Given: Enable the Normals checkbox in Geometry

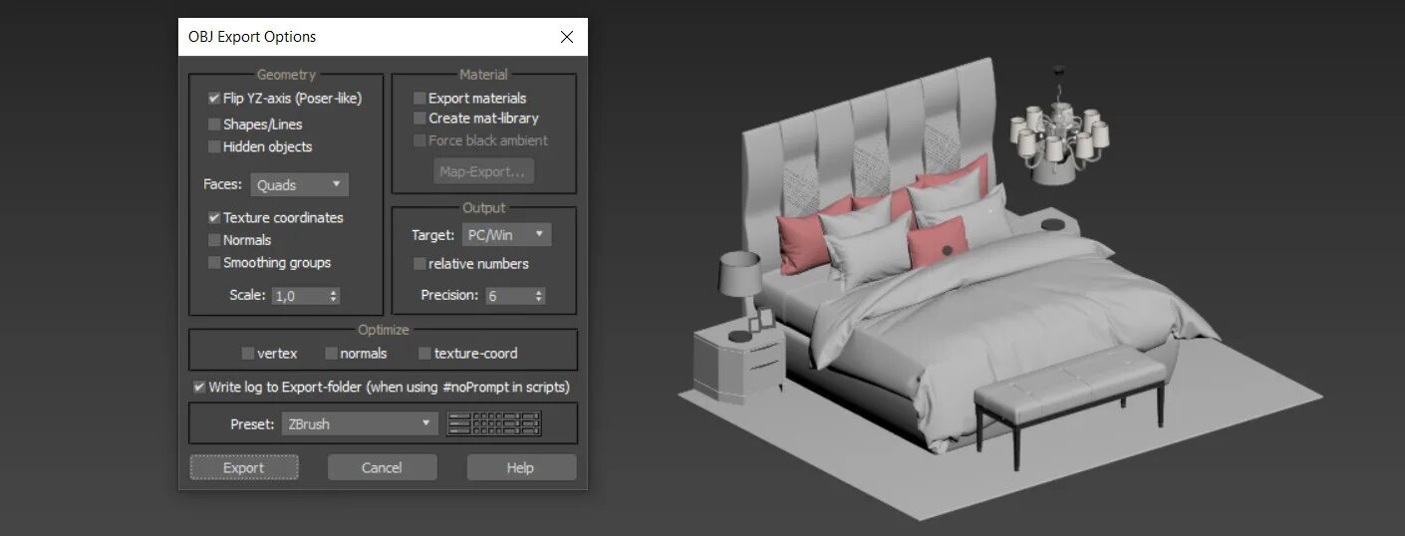Looking at the screenshot, I should coord(214,240).
